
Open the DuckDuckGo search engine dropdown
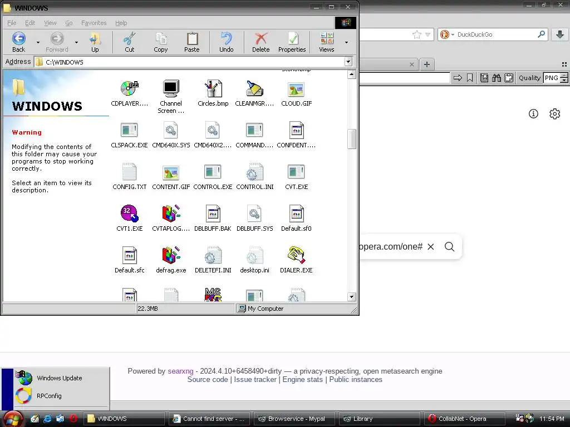click(453, 35)
